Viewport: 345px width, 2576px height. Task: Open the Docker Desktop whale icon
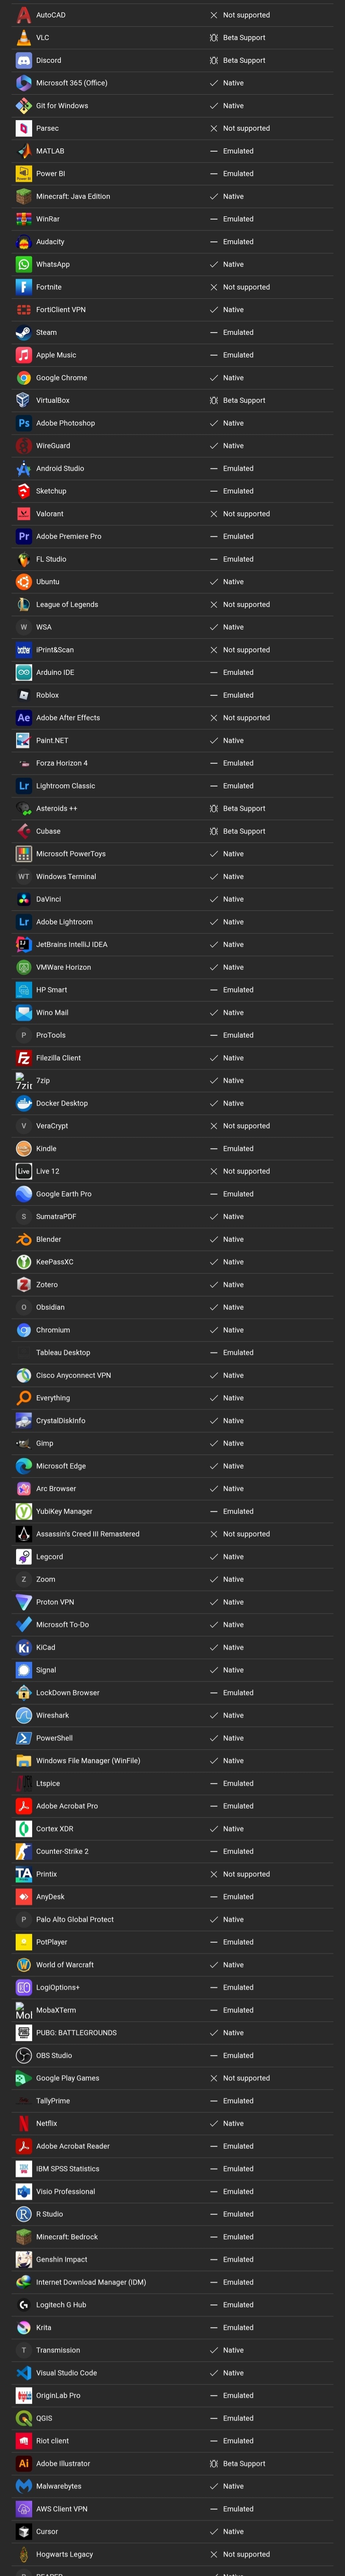(x=24, y=1103)
